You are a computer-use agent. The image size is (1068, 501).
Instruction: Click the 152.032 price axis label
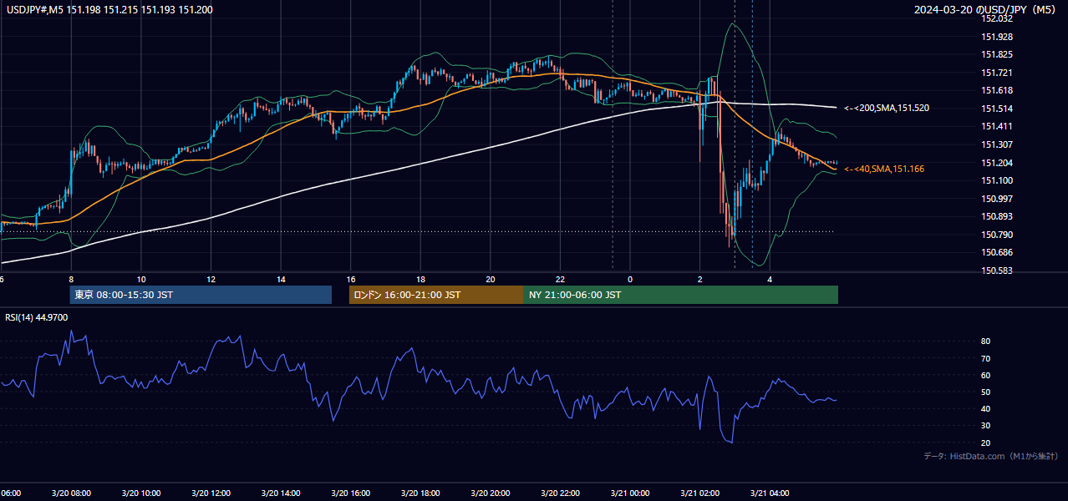(997, 18)
